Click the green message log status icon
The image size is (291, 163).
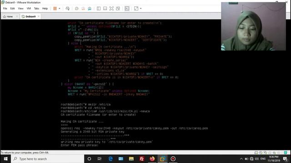286,153
